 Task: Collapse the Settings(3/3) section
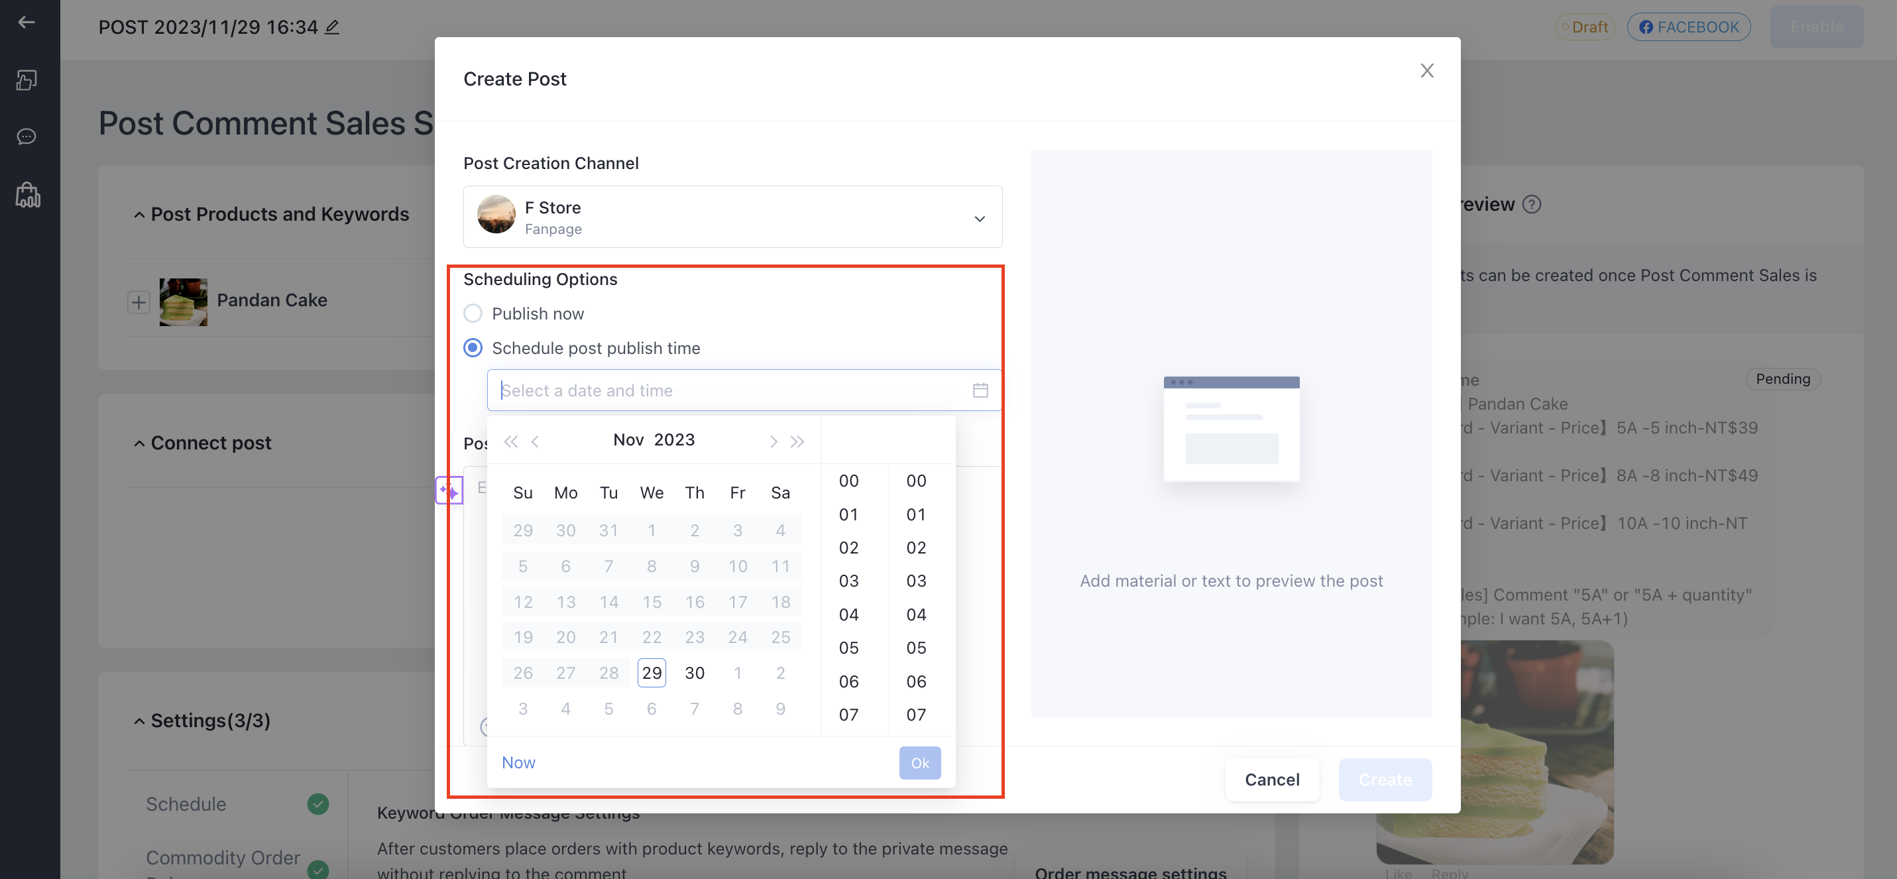click(139, 721)
